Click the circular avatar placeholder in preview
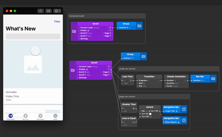This screenshot has height=137, width=222. (36, 51)
